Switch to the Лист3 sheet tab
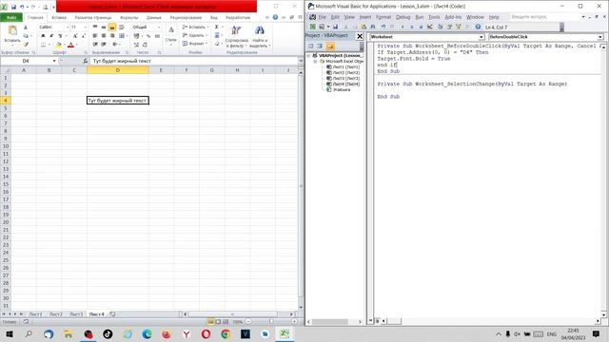This screenshot has width=609, height=342. pos(76,314)
